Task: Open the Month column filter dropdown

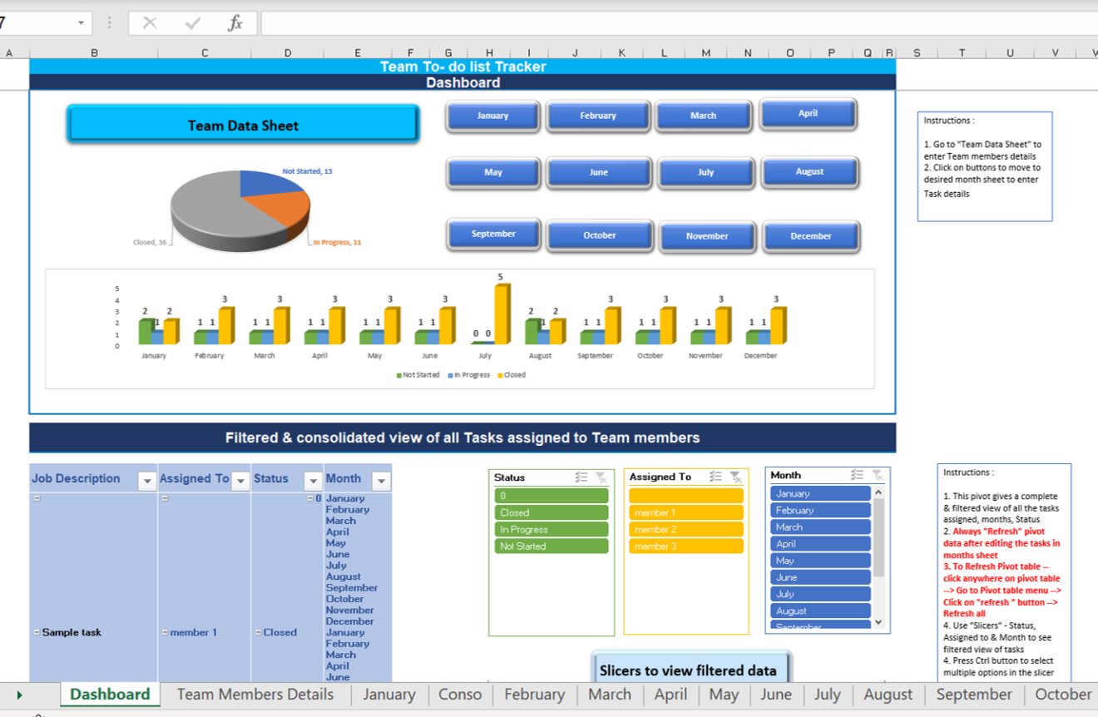Action: [x=381, y=481]
